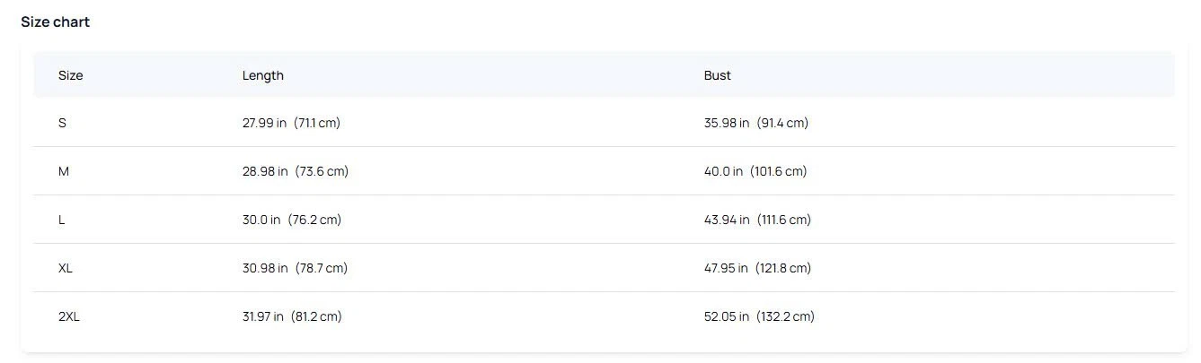Click the 43.94 in bust value
1201x363 pixels.
pos(727,220)
